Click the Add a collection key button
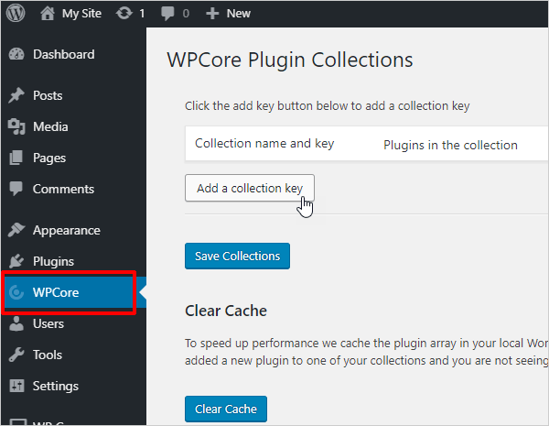This screenshot has width=549, height=426. coord(250,188)
